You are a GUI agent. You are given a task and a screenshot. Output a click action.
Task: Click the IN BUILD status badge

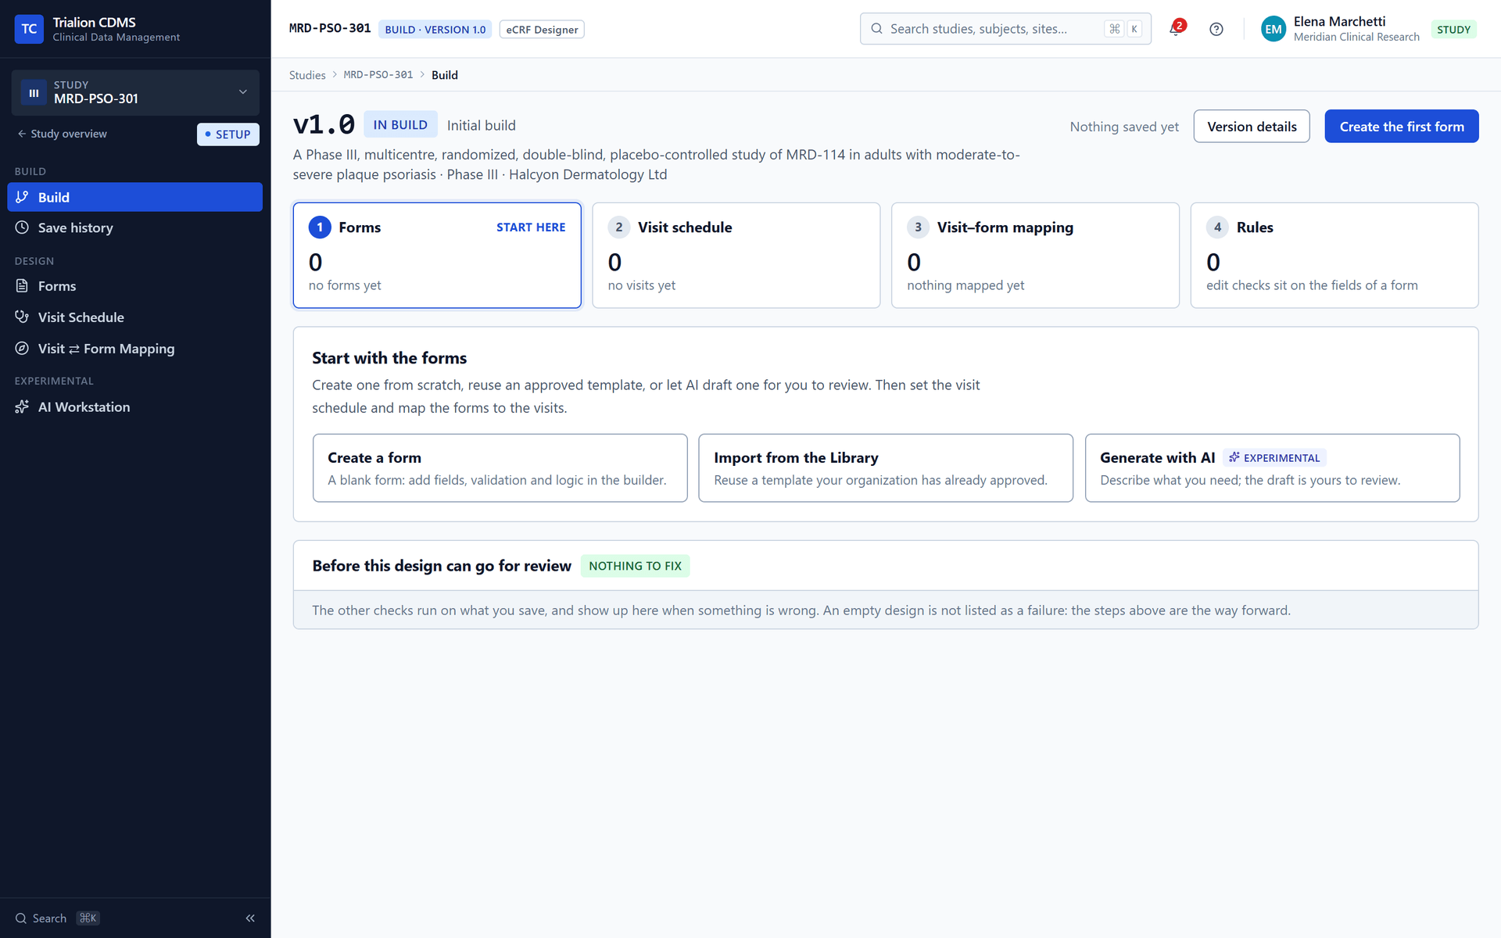(x=400, y=125)
